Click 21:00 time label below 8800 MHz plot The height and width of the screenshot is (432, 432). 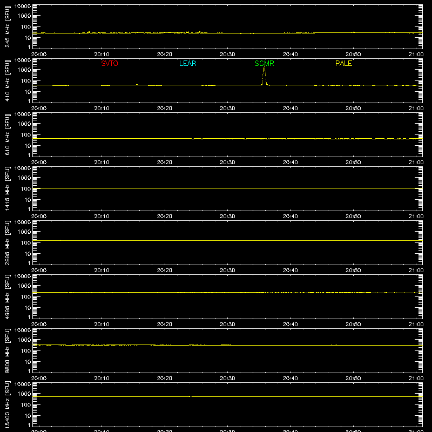point(416,379)
